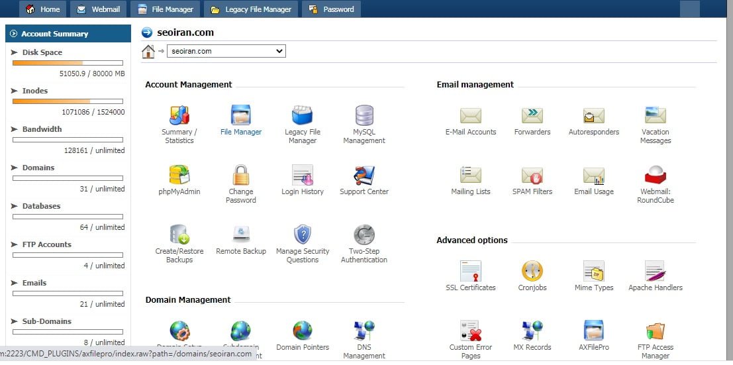Click the 21 / unlimited emails value

click(103, 304)
